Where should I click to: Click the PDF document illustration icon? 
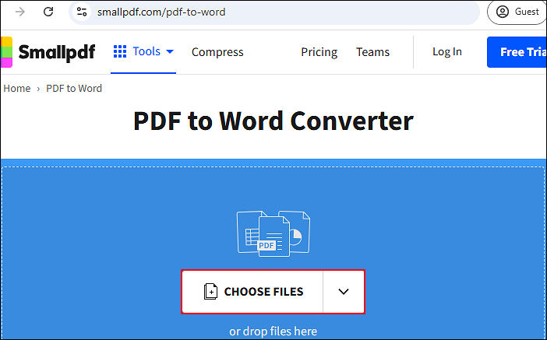pos(273,232)
